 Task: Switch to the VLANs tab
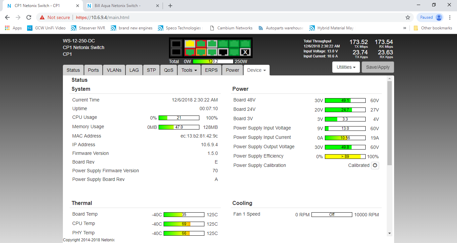click(114, 70)
